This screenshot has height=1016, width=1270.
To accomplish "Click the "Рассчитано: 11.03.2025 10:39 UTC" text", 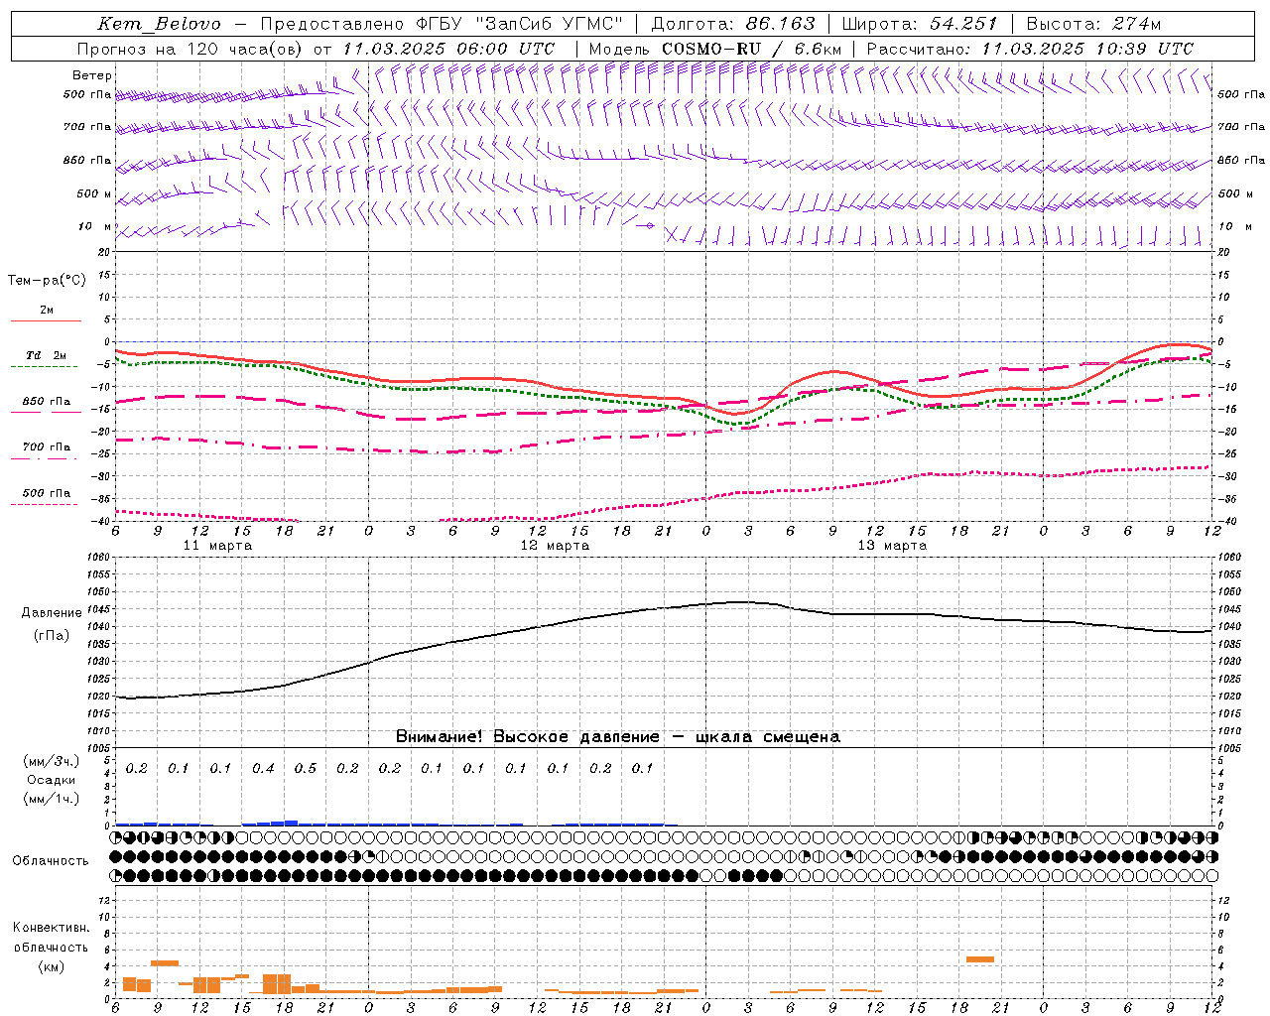I will [1030, 49].
